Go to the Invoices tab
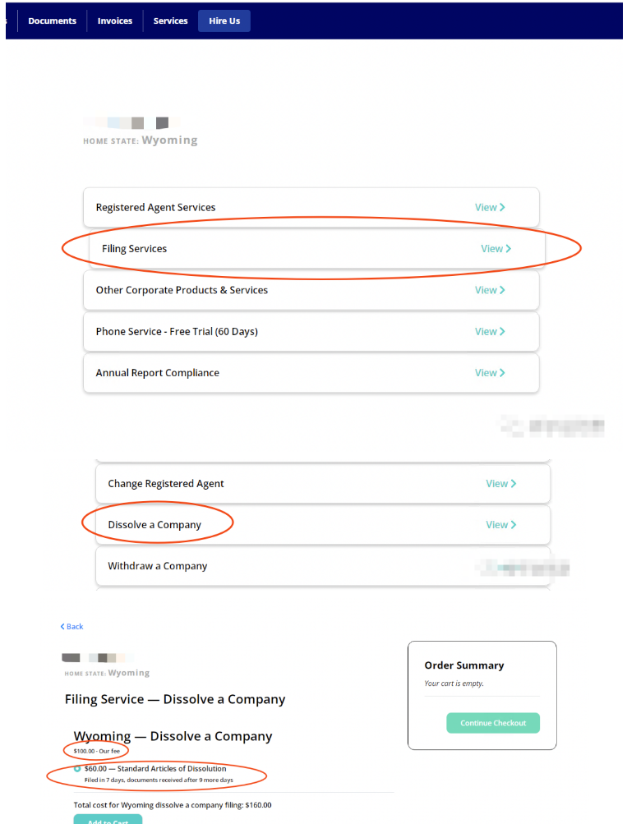The height and width of the screenshot is (824, 627). pyautogui.click(x=115, y=21)
